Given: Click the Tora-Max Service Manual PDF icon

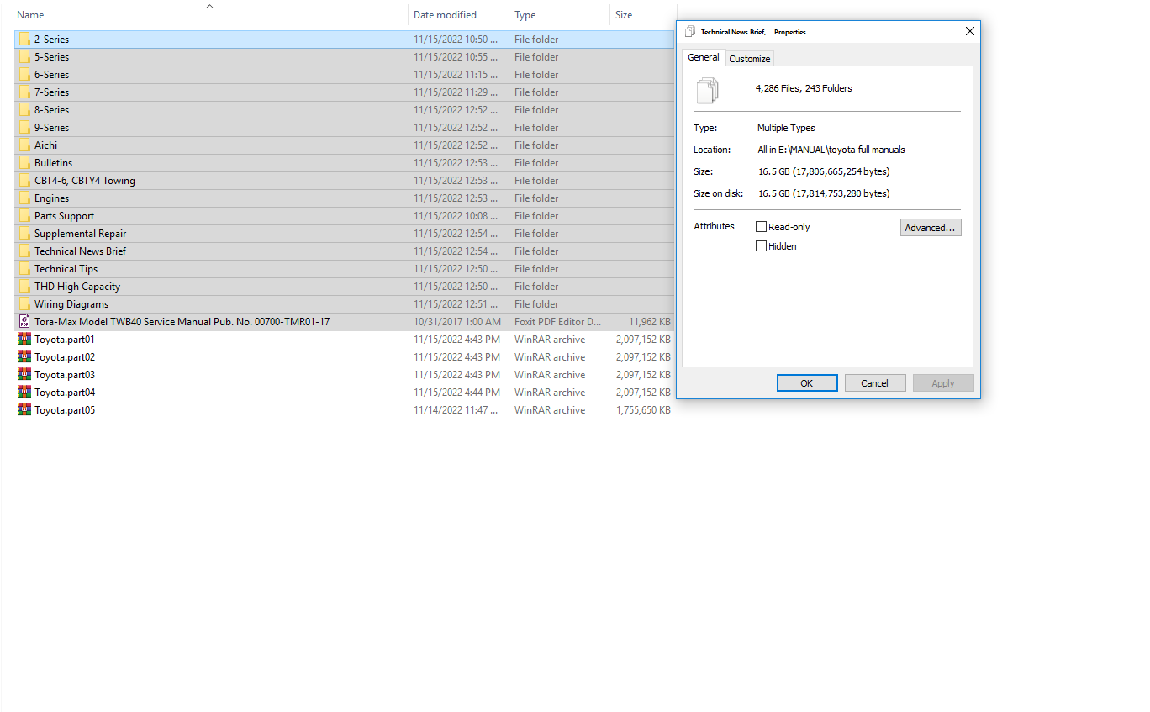Looking at the screenshot, I should pos(24,322).
